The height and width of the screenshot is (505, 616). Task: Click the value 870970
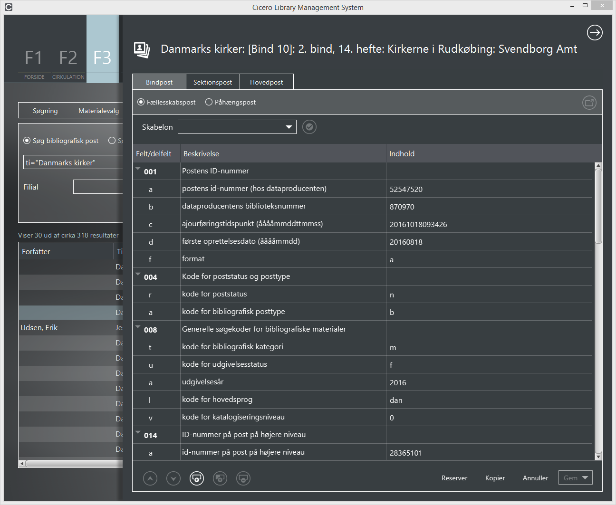tap(402, 207)
